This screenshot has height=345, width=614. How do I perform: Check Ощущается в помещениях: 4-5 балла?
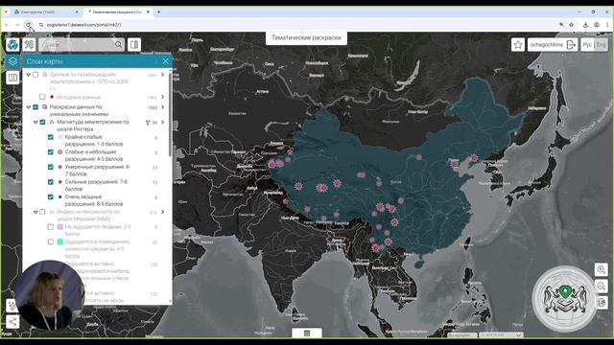(x=51, y=241)
